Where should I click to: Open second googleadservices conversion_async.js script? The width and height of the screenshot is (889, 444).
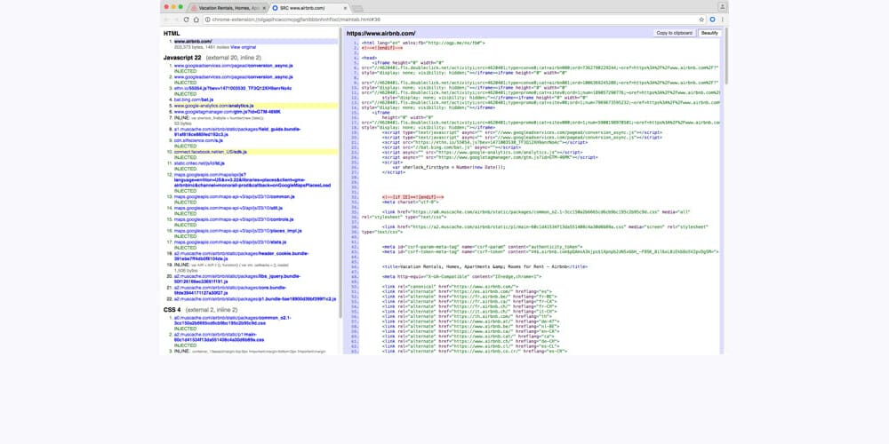click(234, 77)
